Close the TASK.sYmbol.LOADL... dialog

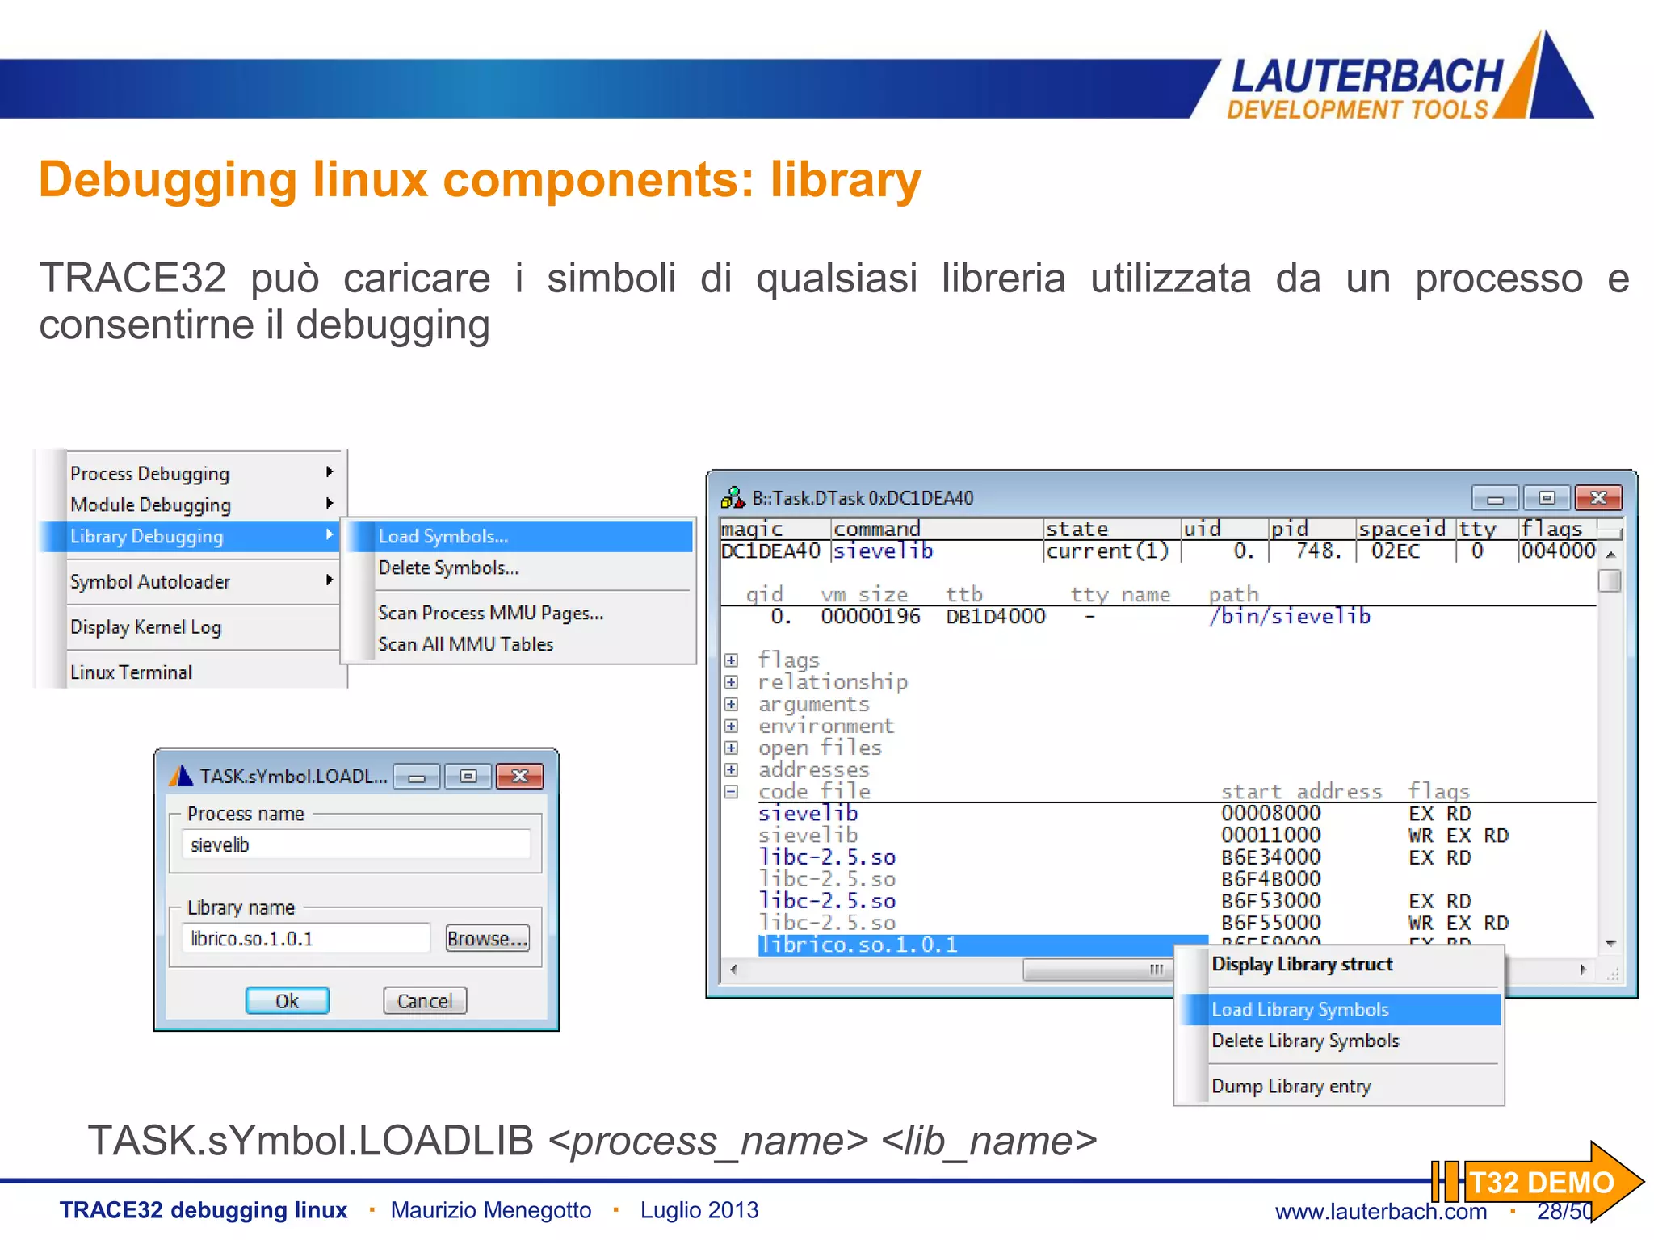tap(520, 776)
